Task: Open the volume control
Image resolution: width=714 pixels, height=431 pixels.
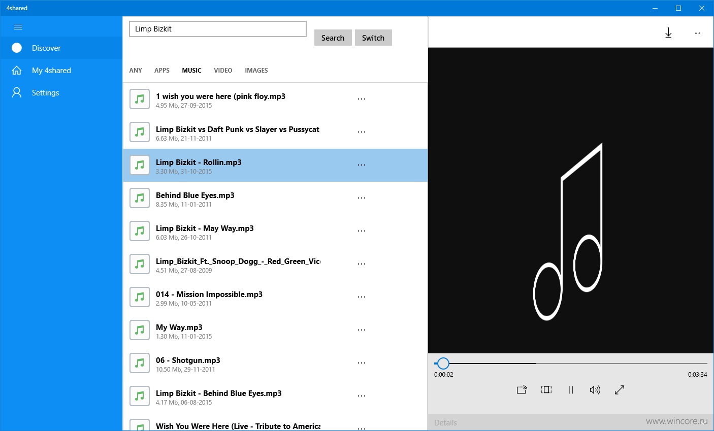Action: 595,390
